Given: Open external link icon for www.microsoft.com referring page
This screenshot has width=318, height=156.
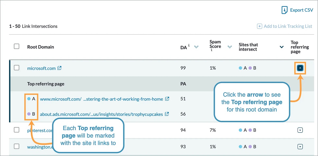Looking at the screenshot, I should coord(167,99).
